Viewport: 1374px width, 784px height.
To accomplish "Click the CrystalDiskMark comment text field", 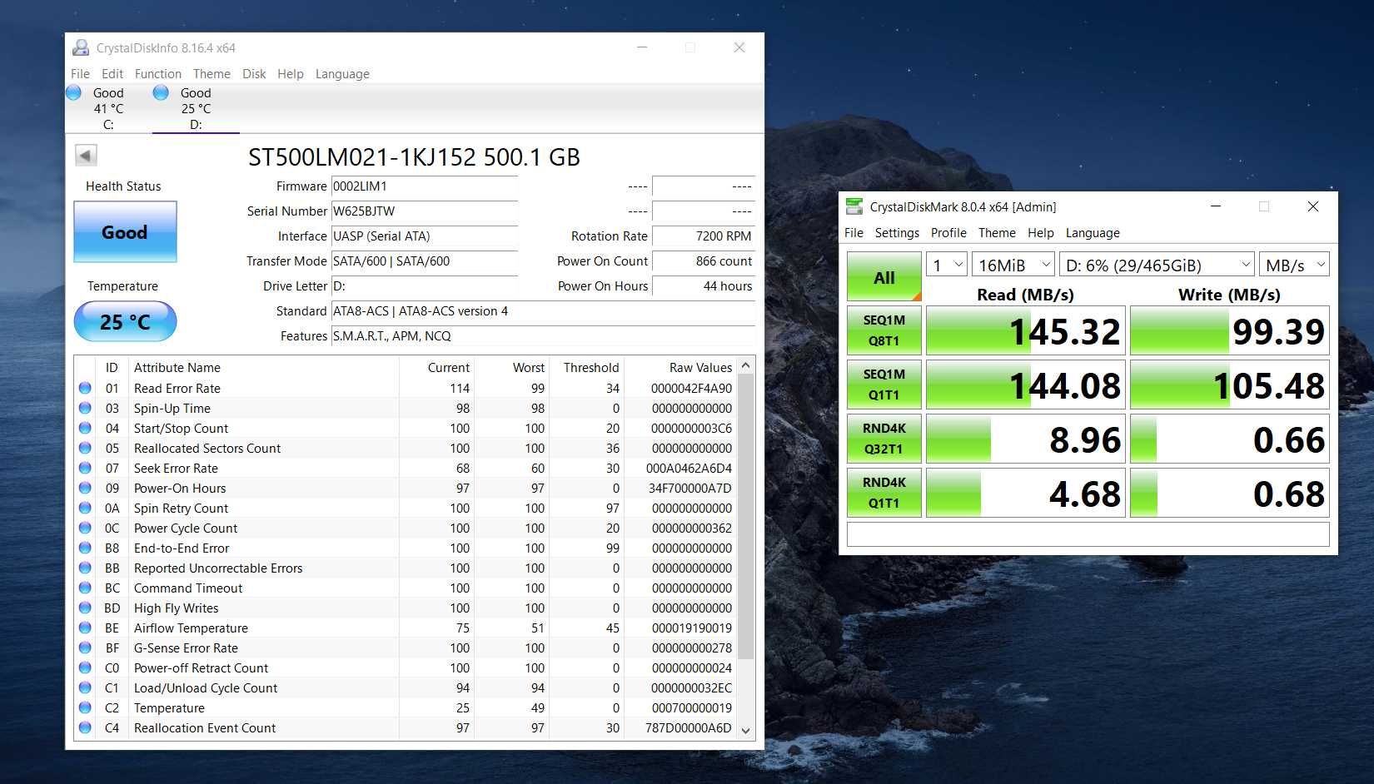I will pyautogui.click(x=1088, y=534).
